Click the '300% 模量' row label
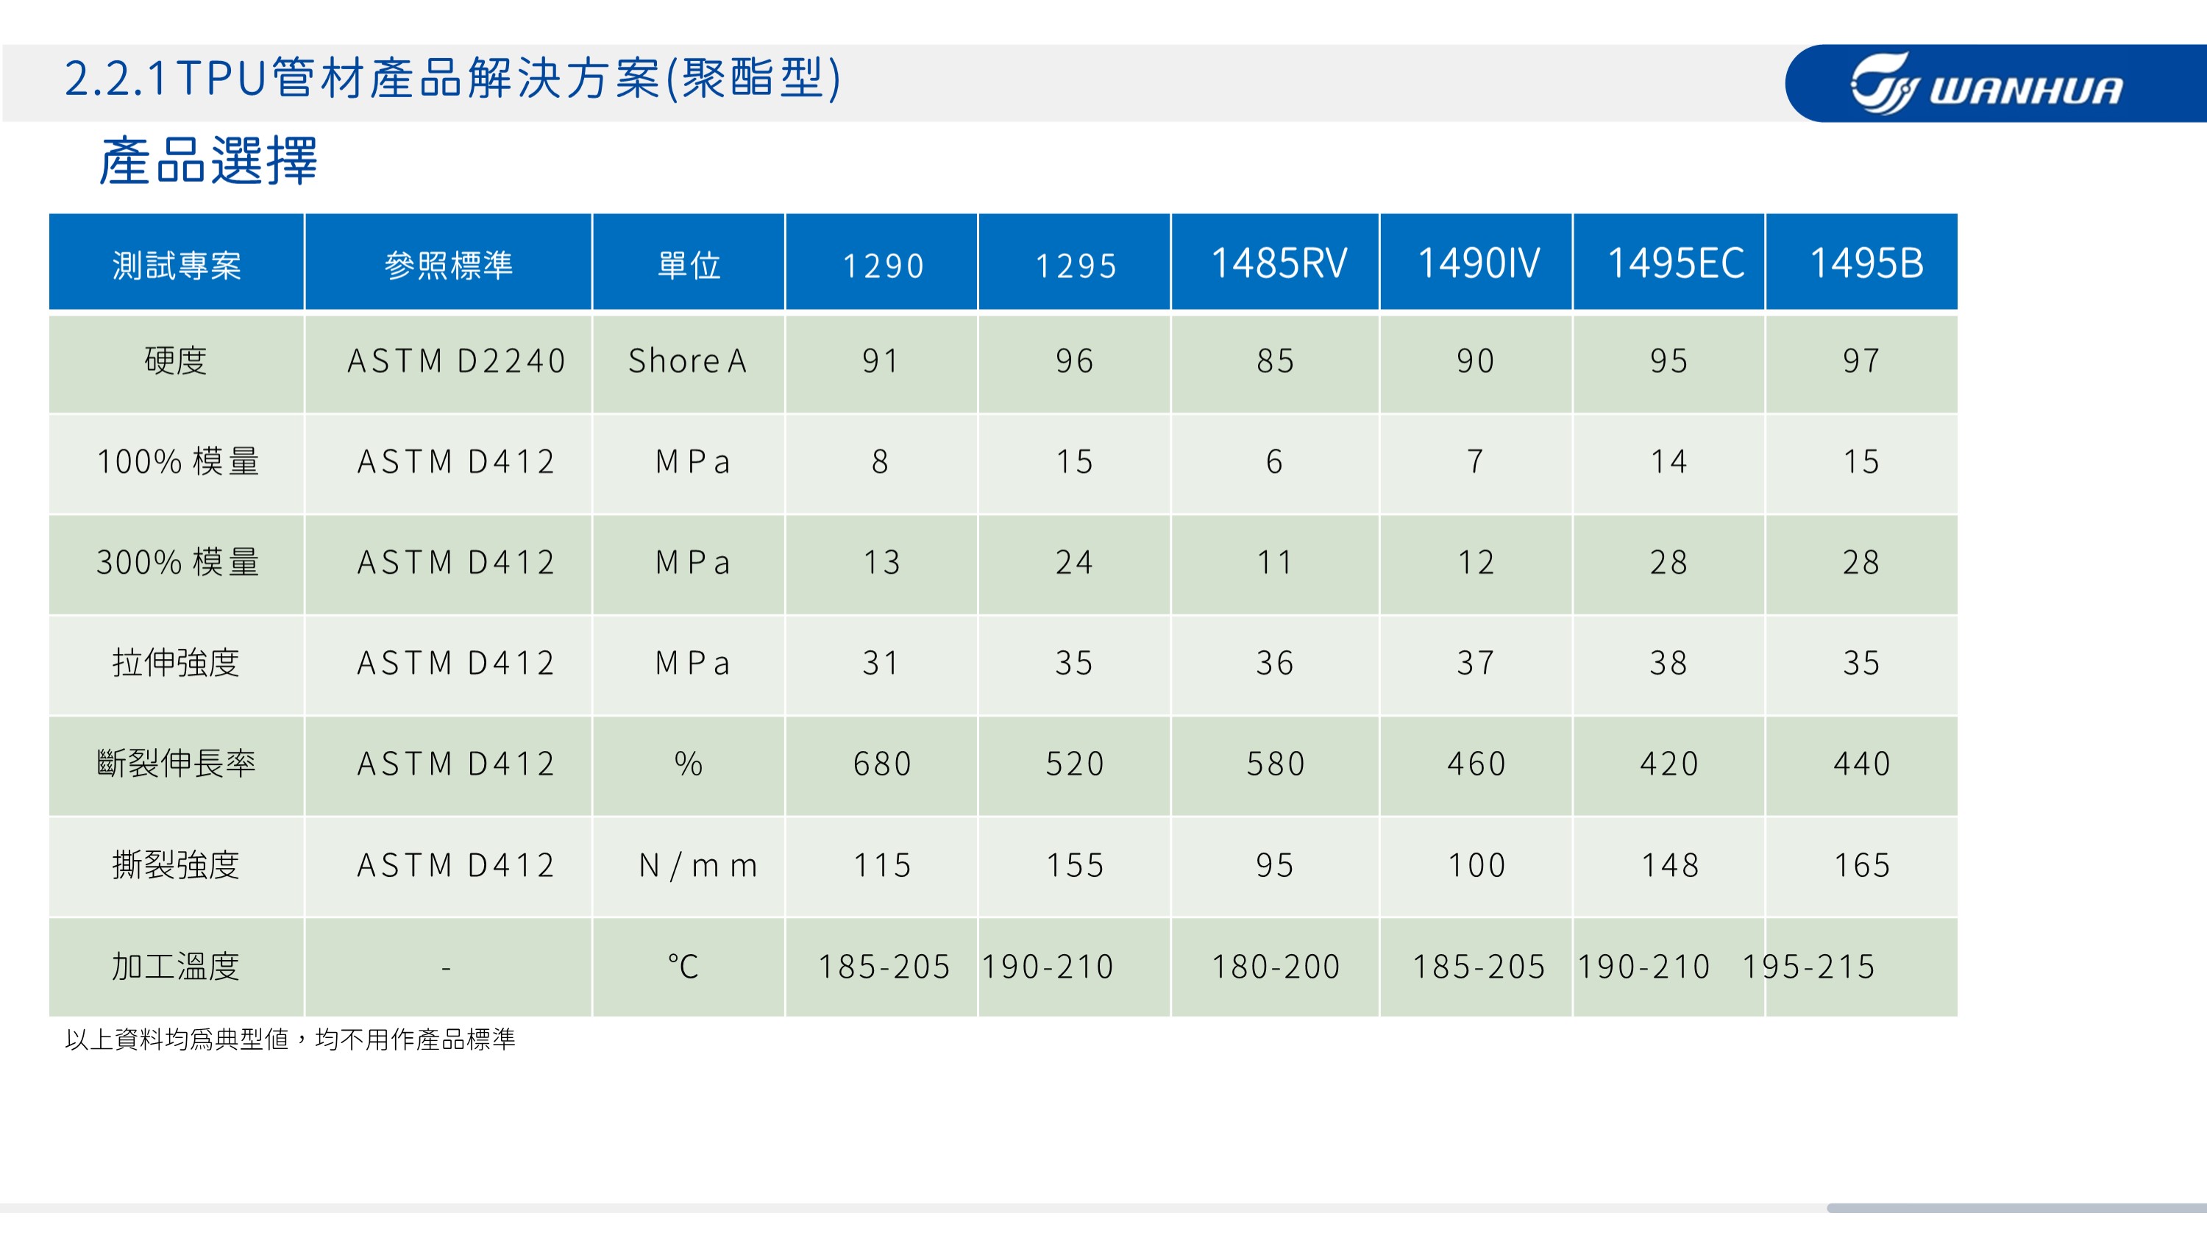The image size is (2207, 1241). click(x=177, y=562)
